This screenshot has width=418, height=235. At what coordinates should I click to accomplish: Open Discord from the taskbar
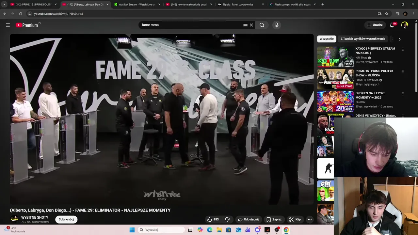pyautogui.click(x=258, y=230)
